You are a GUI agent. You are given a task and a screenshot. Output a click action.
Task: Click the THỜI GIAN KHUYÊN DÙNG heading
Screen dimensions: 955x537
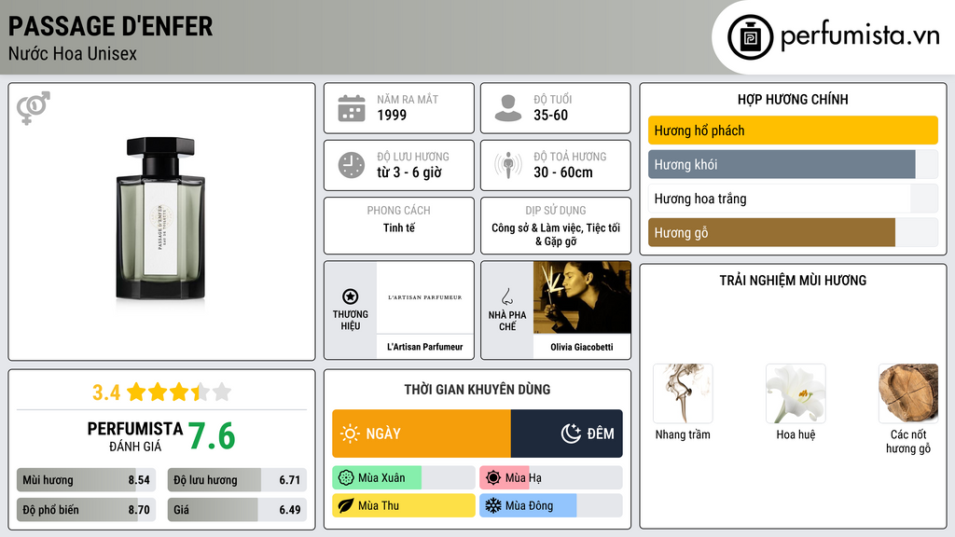pyautogui.click(x=477, y=390)
